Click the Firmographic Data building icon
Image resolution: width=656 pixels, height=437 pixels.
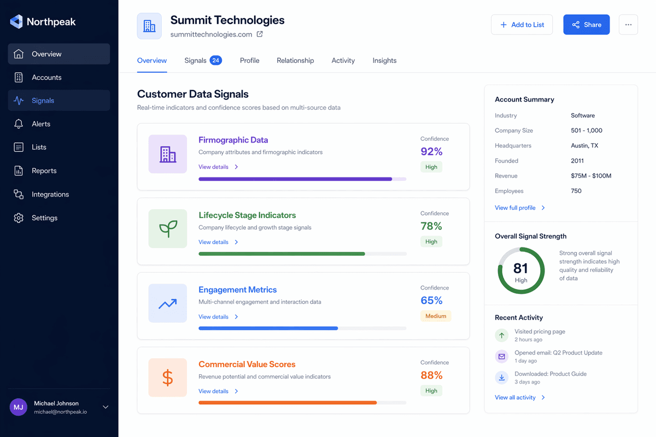pyautogui.click(x=168, y=154)
